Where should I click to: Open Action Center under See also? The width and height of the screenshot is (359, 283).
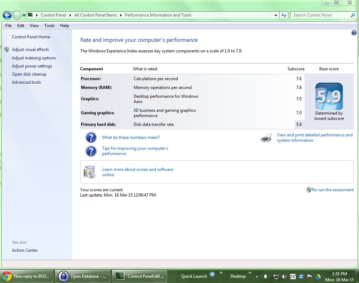point(25,250)
